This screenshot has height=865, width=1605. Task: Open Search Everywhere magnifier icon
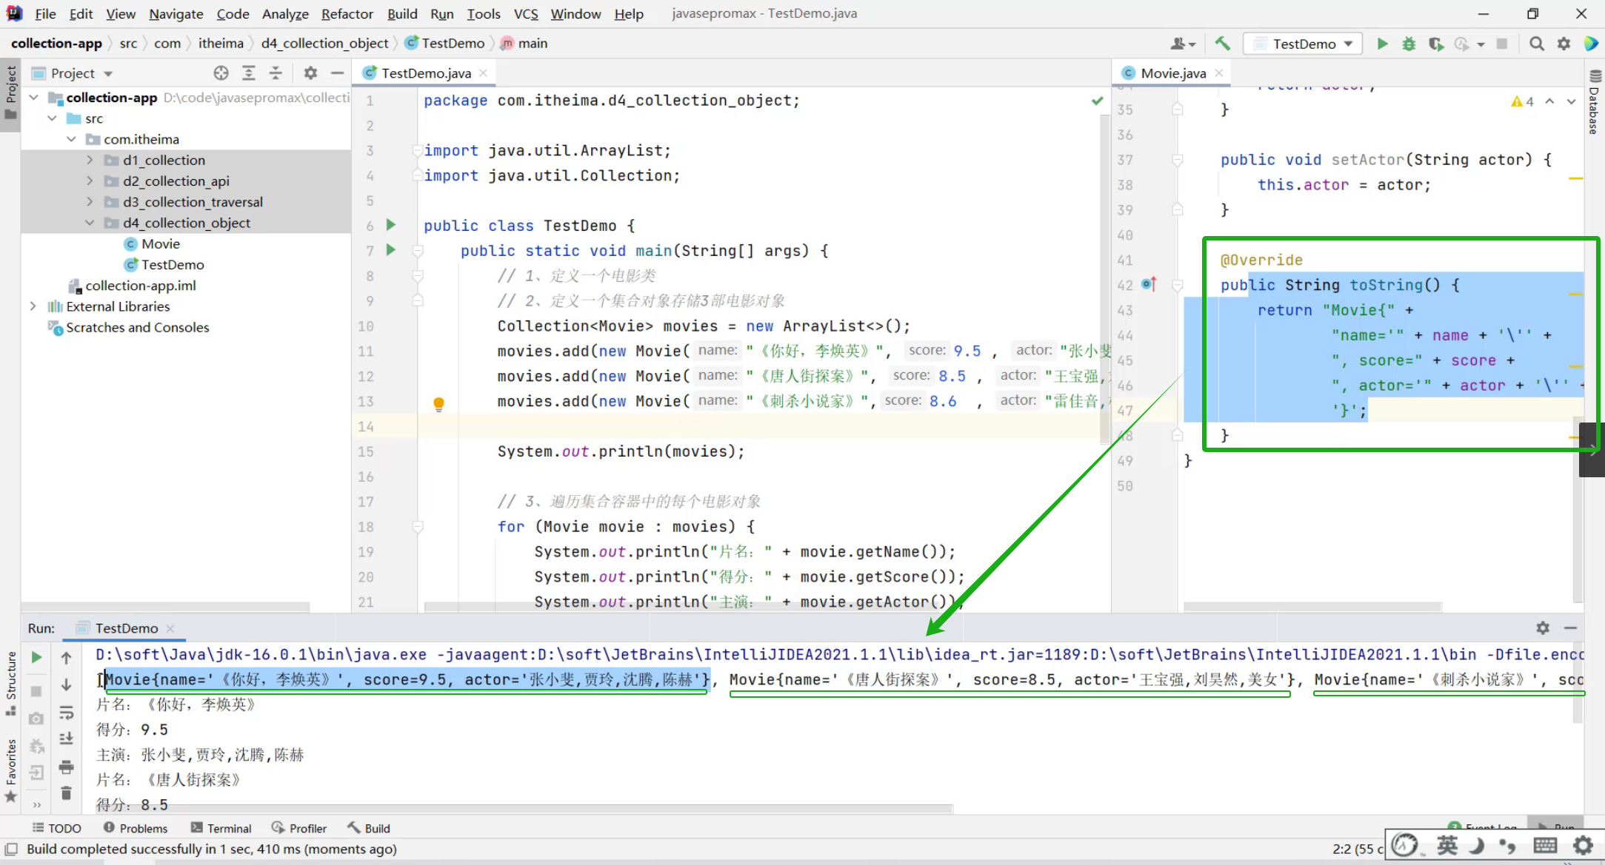1537,44
